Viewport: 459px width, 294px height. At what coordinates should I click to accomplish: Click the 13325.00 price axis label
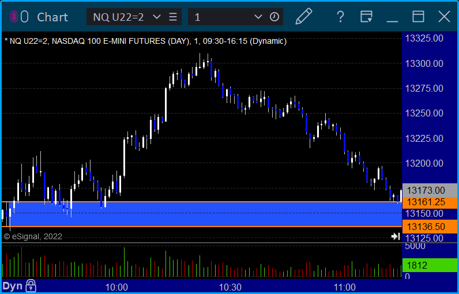(x=424, y=38)
